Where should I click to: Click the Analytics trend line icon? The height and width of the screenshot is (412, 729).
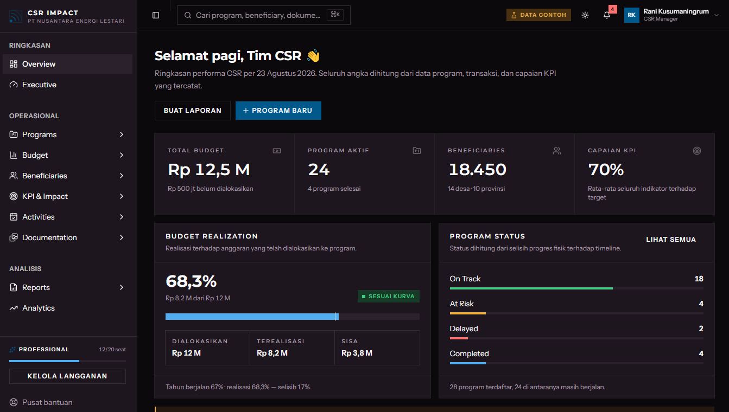click(x=14, y=308)
